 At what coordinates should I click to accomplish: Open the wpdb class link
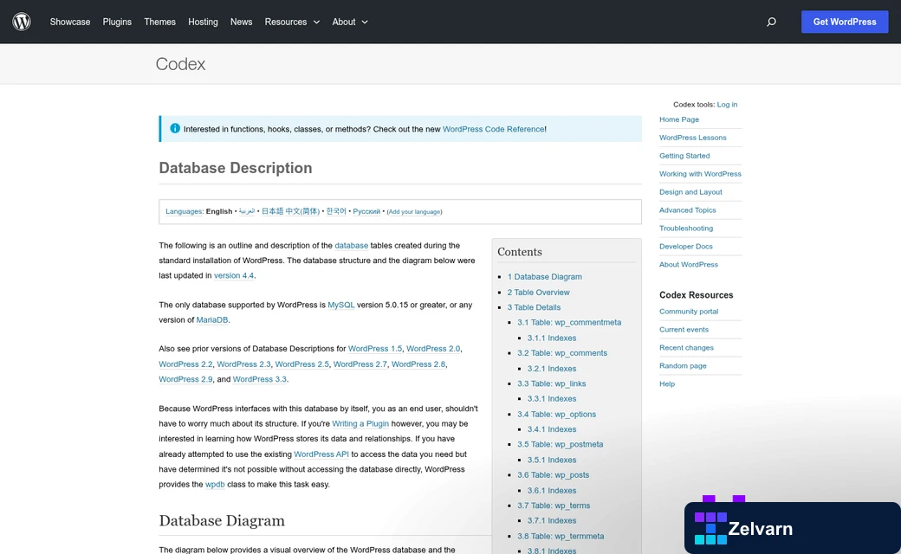coord(215,485)
